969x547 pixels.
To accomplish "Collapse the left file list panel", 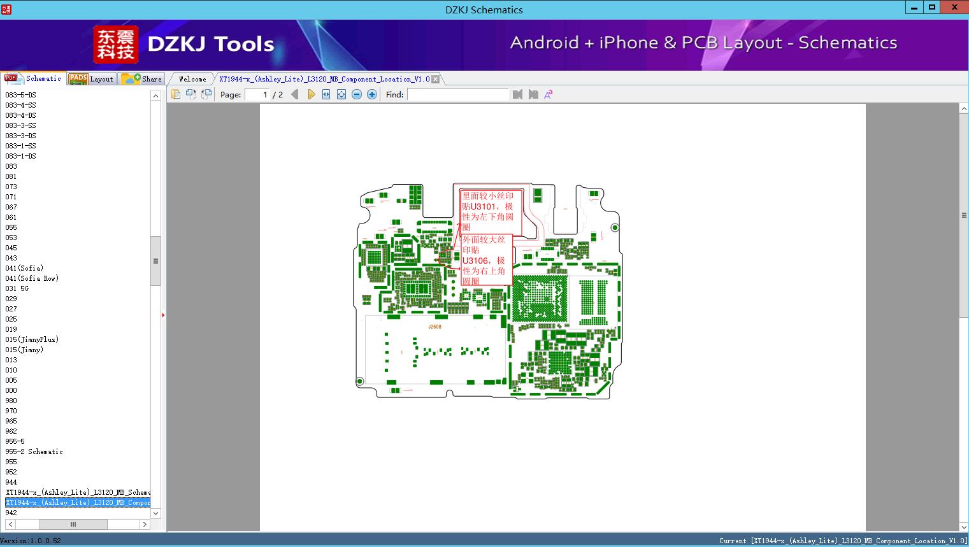I will click(x=163, y=315).
